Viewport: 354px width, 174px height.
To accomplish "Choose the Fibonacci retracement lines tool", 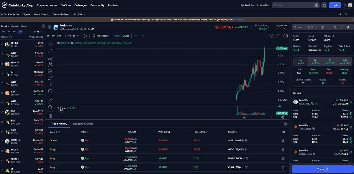I will pyautogui.click(x=50, y=58).
